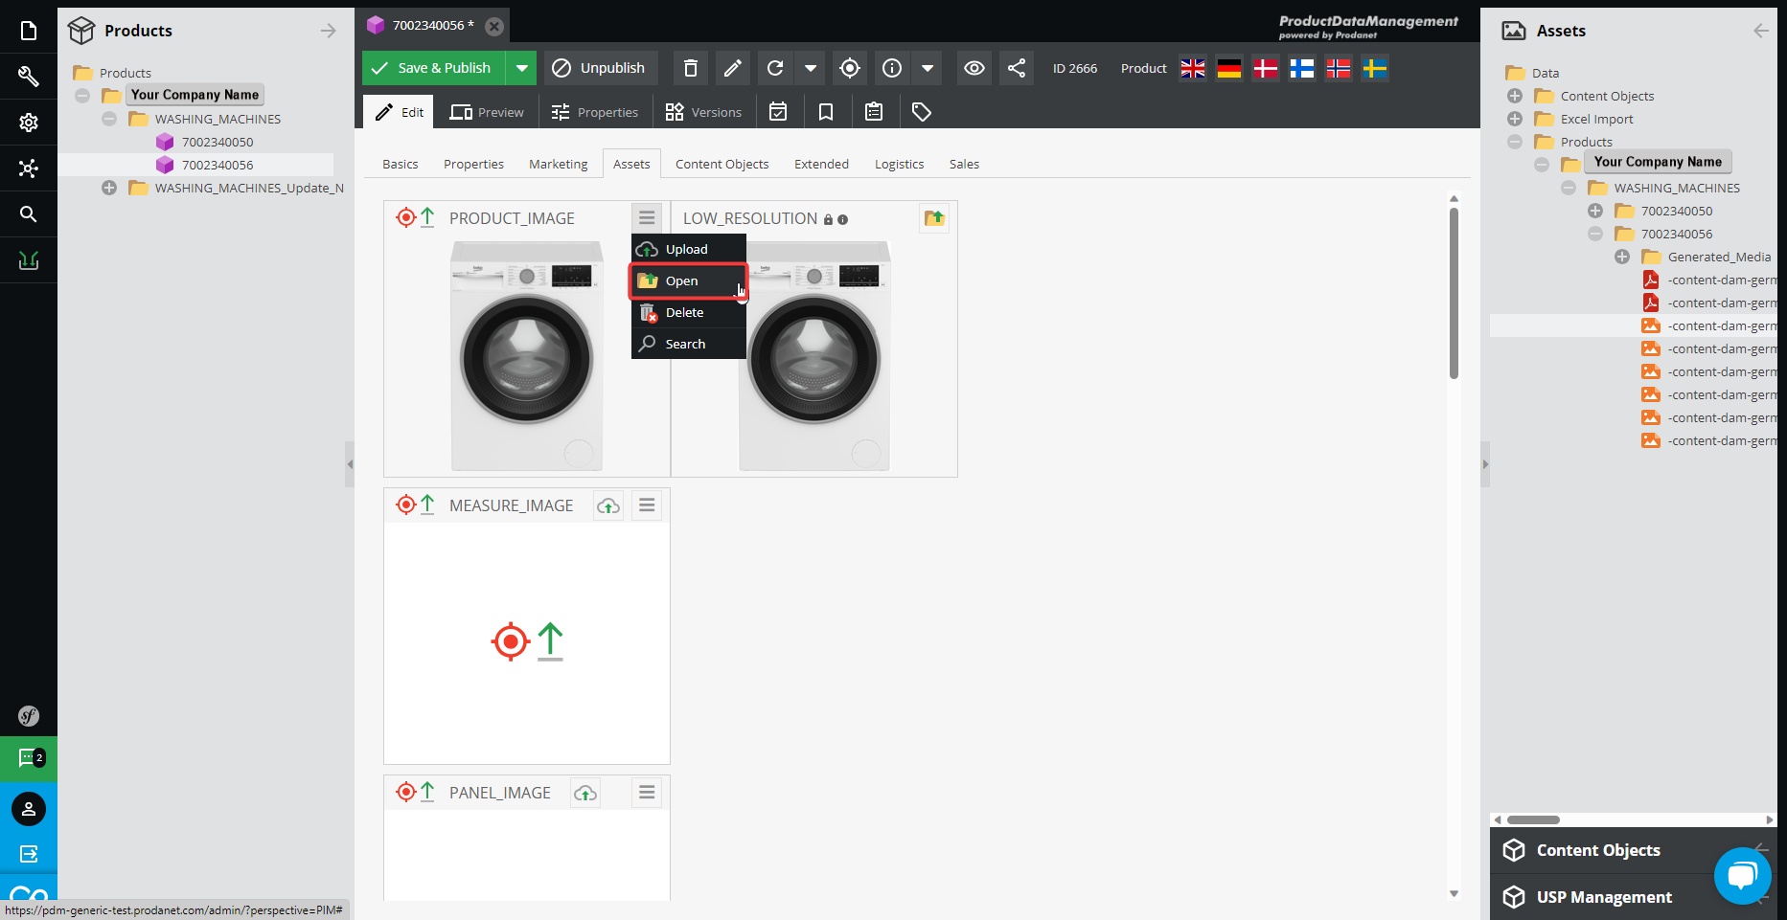Open the USP Management panel

[1605, 897]
